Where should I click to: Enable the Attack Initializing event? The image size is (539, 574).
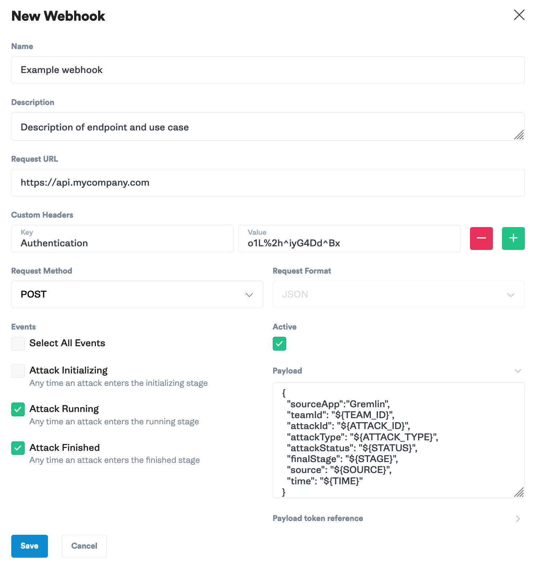pos(18,371)
